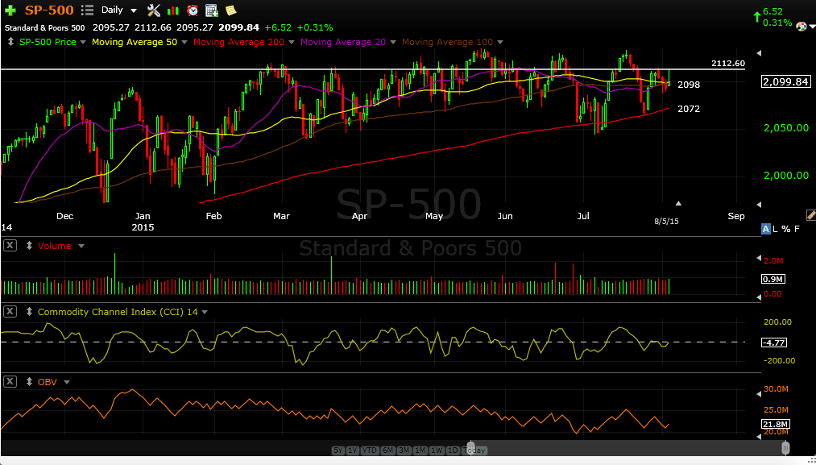Click the reorder arrows next to CCI
816x465 pixels.
pyautogui.click(x=30, y=312)
